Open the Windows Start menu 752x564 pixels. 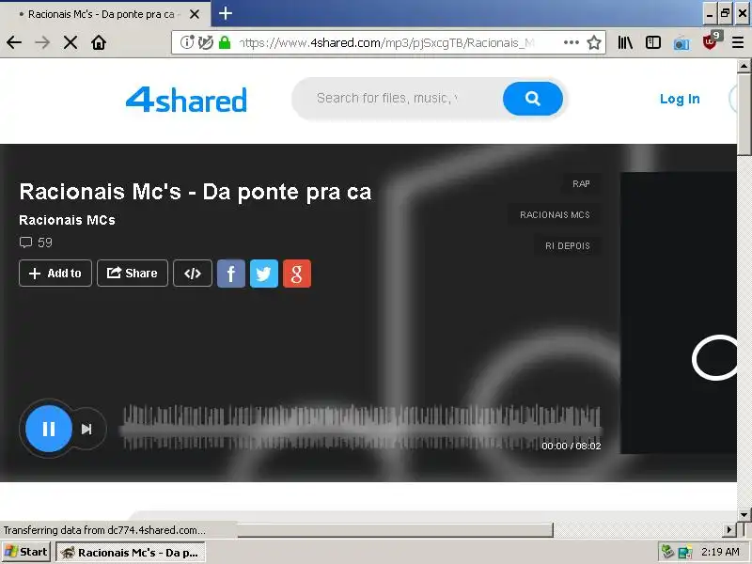click(26, 552)
